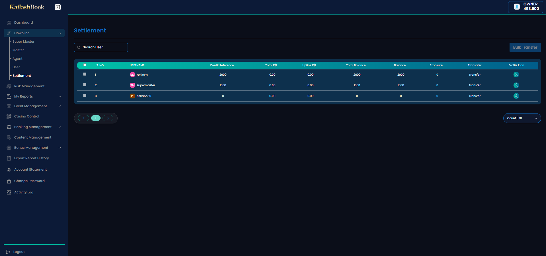Go to previous page arrow
Viewport: 546px width, 256px height.
coord(83,118)
